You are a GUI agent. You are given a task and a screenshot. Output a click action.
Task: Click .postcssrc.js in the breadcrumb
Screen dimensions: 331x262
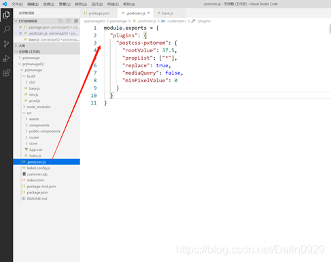(x=147, y=21)
